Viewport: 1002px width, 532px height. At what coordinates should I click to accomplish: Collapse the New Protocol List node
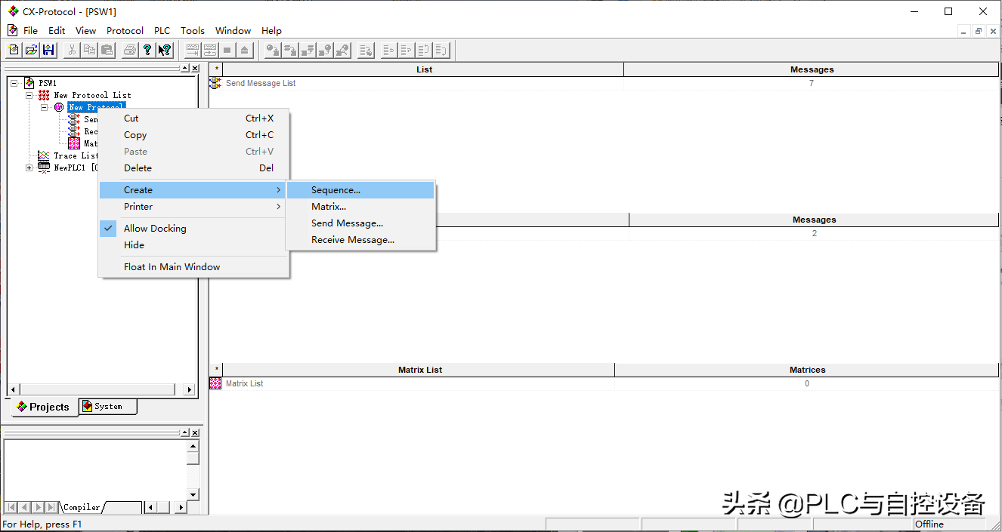pyautogui.click(x=29, y=95)
